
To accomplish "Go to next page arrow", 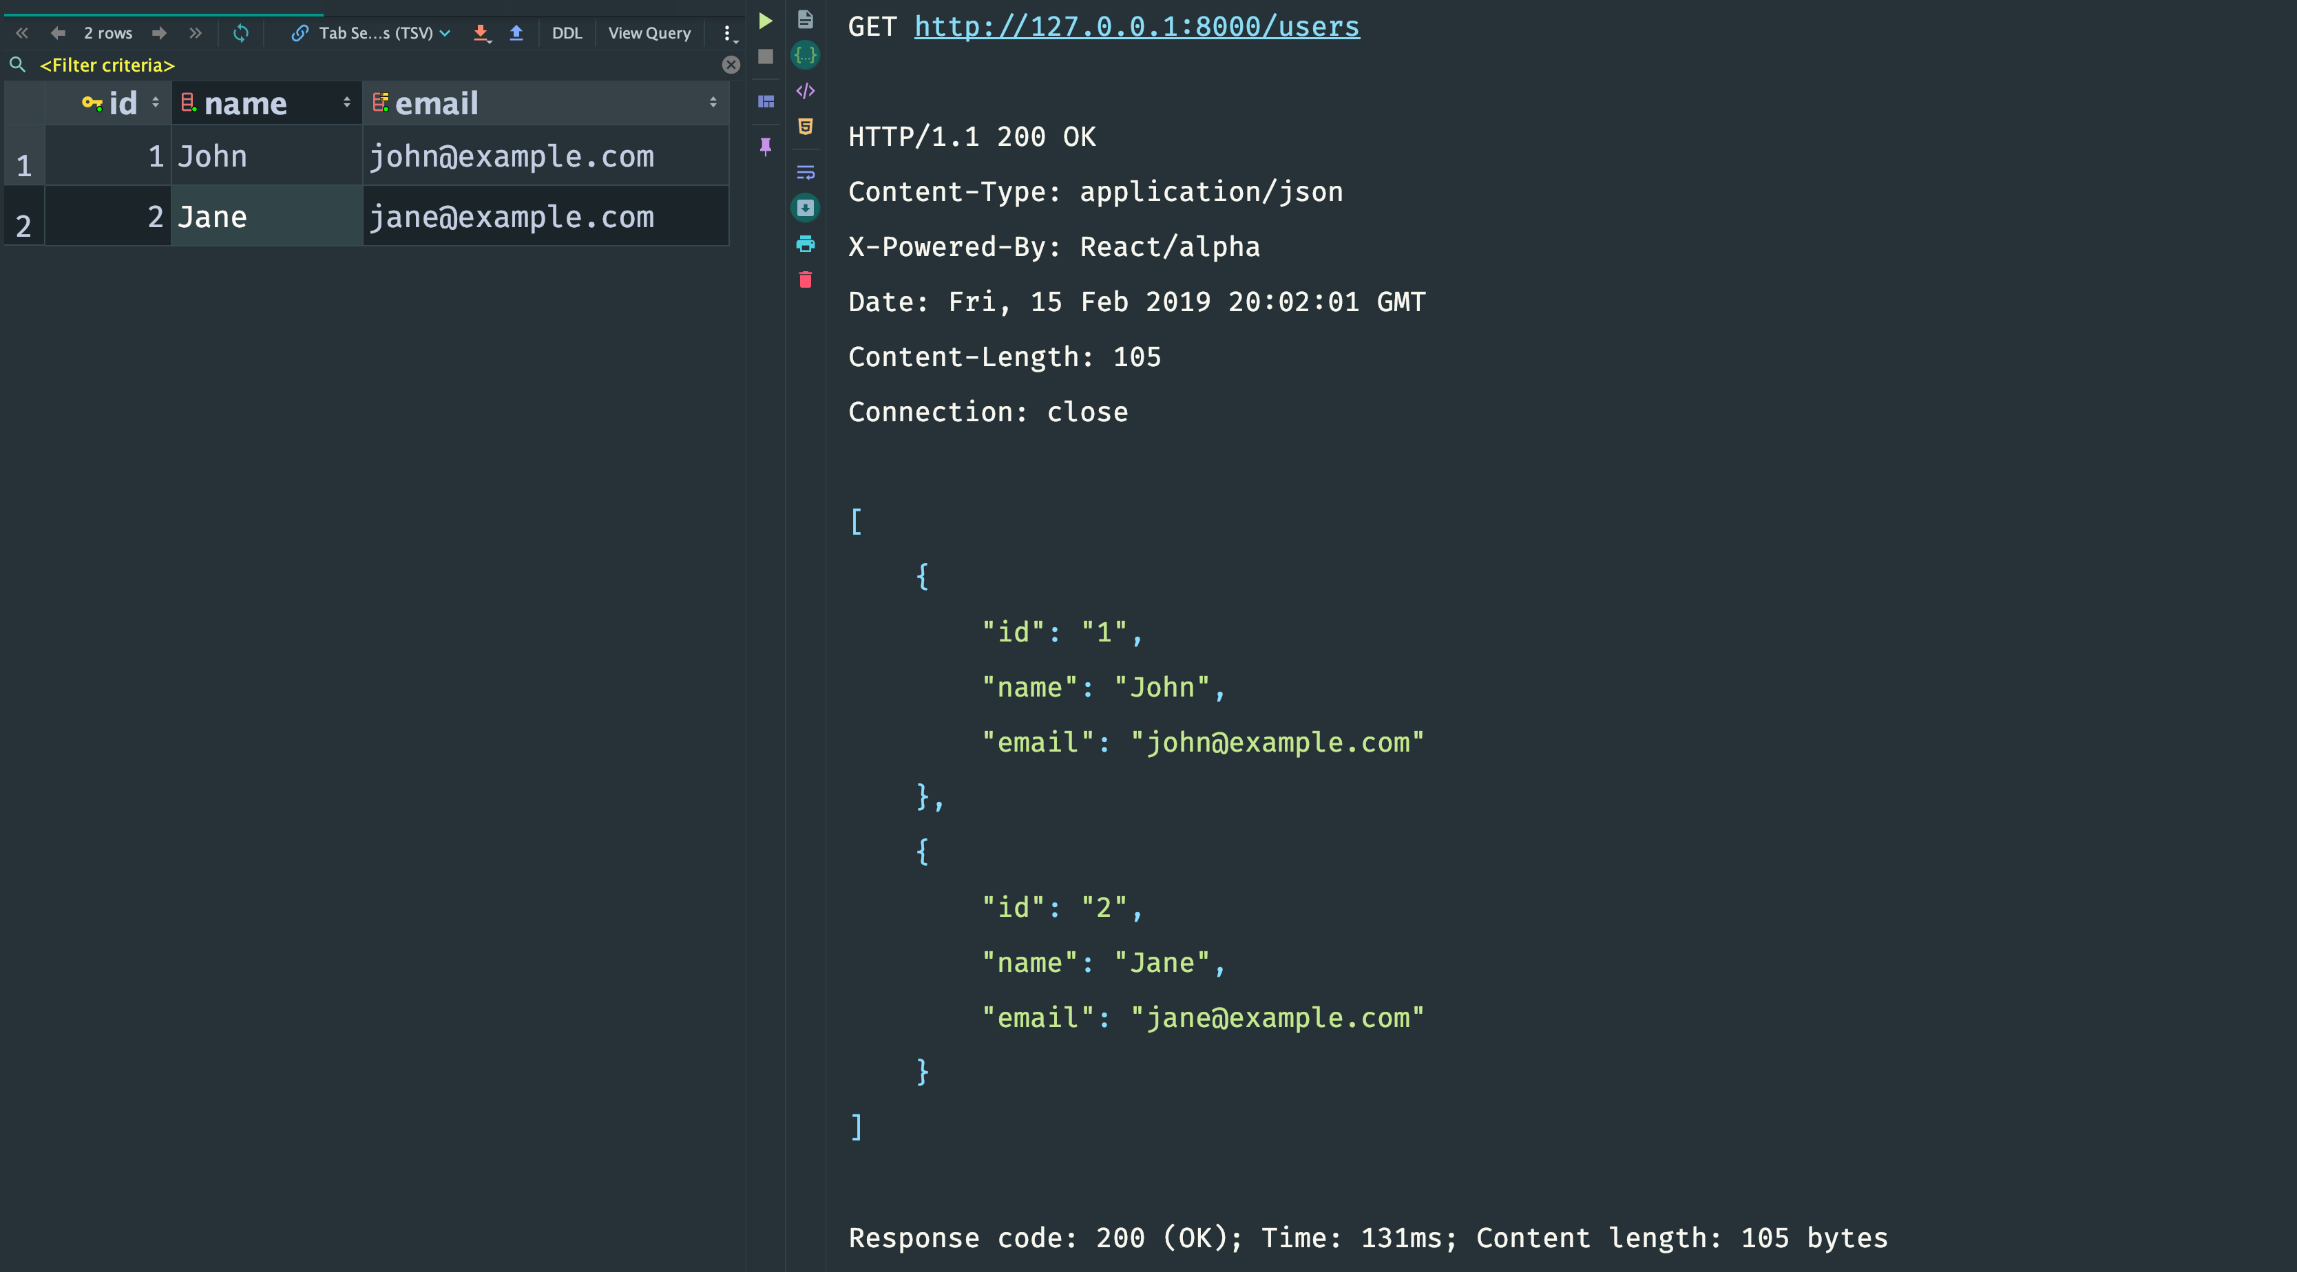I will (x=159, y=33).
